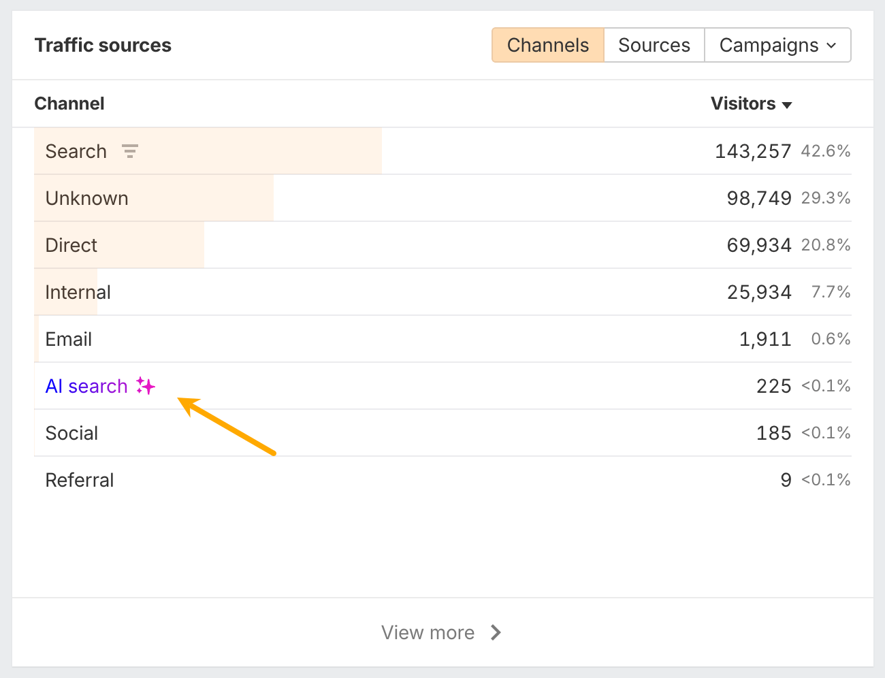The image size is (885, 678).
Task: Select the Referral channel row
Action: tap(79, 480)
